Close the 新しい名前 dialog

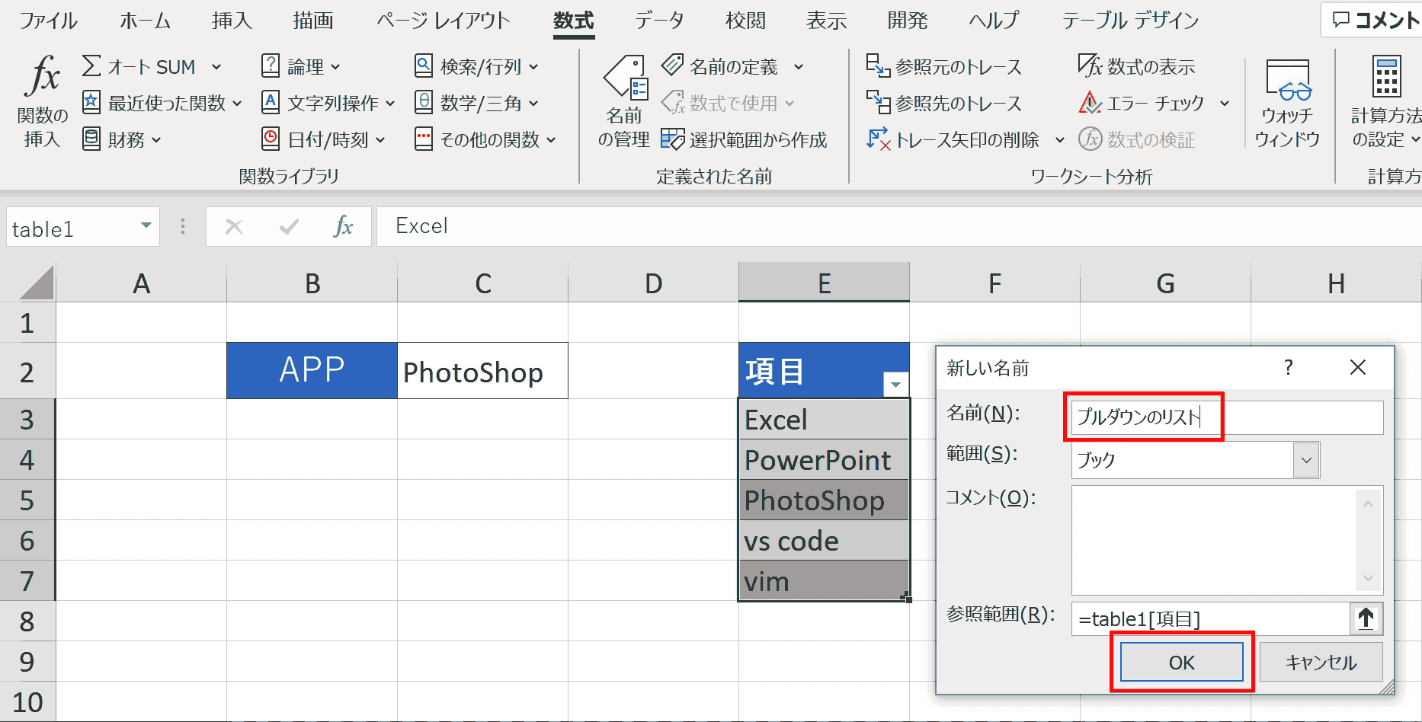(x=1358, y=368)
